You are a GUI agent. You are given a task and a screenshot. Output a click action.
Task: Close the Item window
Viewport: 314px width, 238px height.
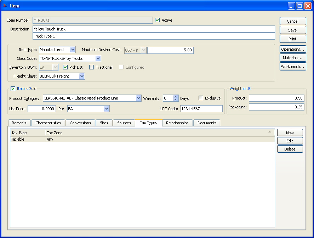click(308, 6)
